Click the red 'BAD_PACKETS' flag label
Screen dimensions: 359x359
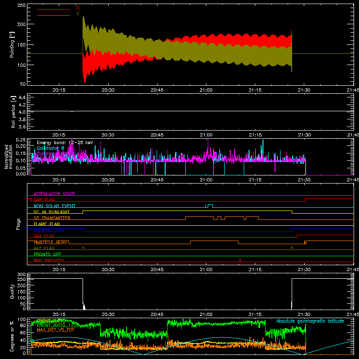click(49, 260)
